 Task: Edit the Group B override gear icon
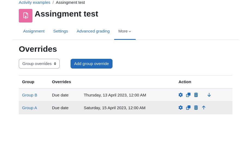[180, 95]
